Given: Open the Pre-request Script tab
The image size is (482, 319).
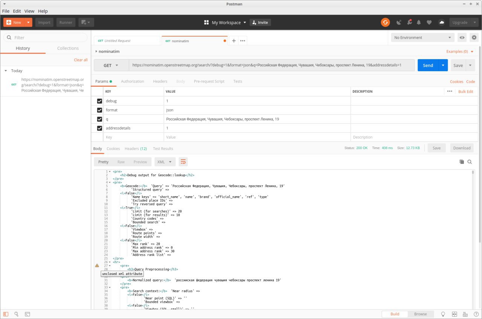Looking at the screenshot, I should point(209,81).
